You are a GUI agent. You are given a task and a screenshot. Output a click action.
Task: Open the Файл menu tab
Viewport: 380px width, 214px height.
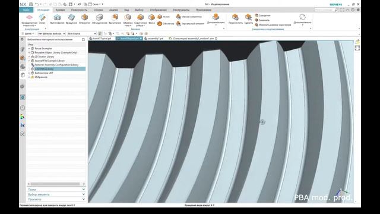[x=26, y=10]
